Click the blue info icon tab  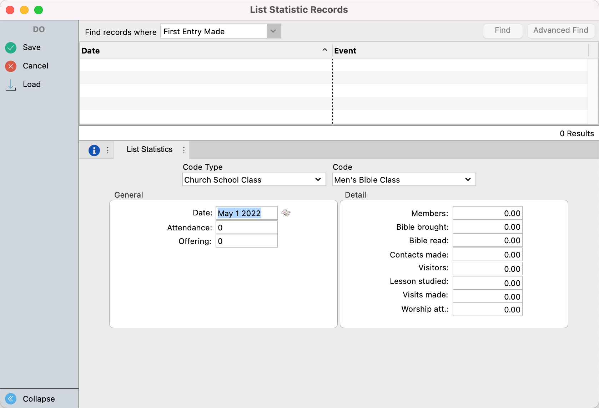pyautogui.click(x=94, y=150)
